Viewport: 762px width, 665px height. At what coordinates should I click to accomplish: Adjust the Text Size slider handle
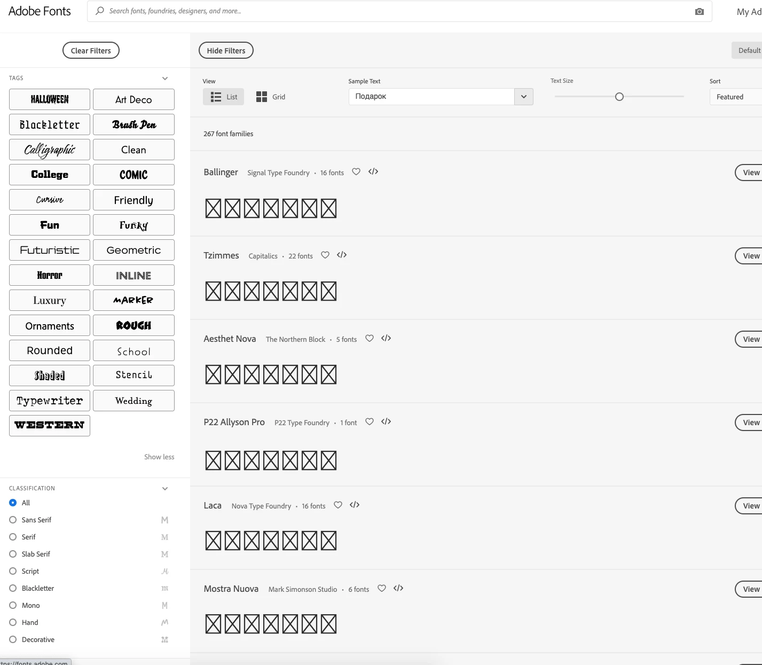coord(619,97)
